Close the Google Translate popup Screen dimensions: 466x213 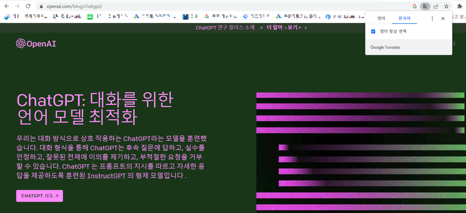pos(443,18)
